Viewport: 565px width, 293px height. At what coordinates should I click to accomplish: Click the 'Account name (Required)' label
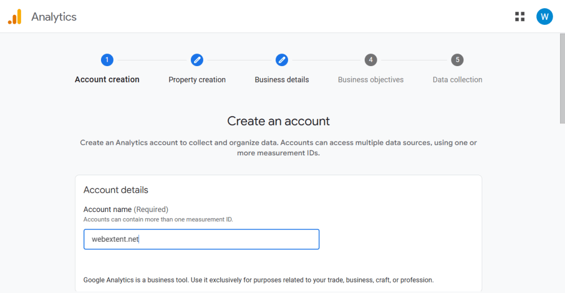[x=125, y=209]
